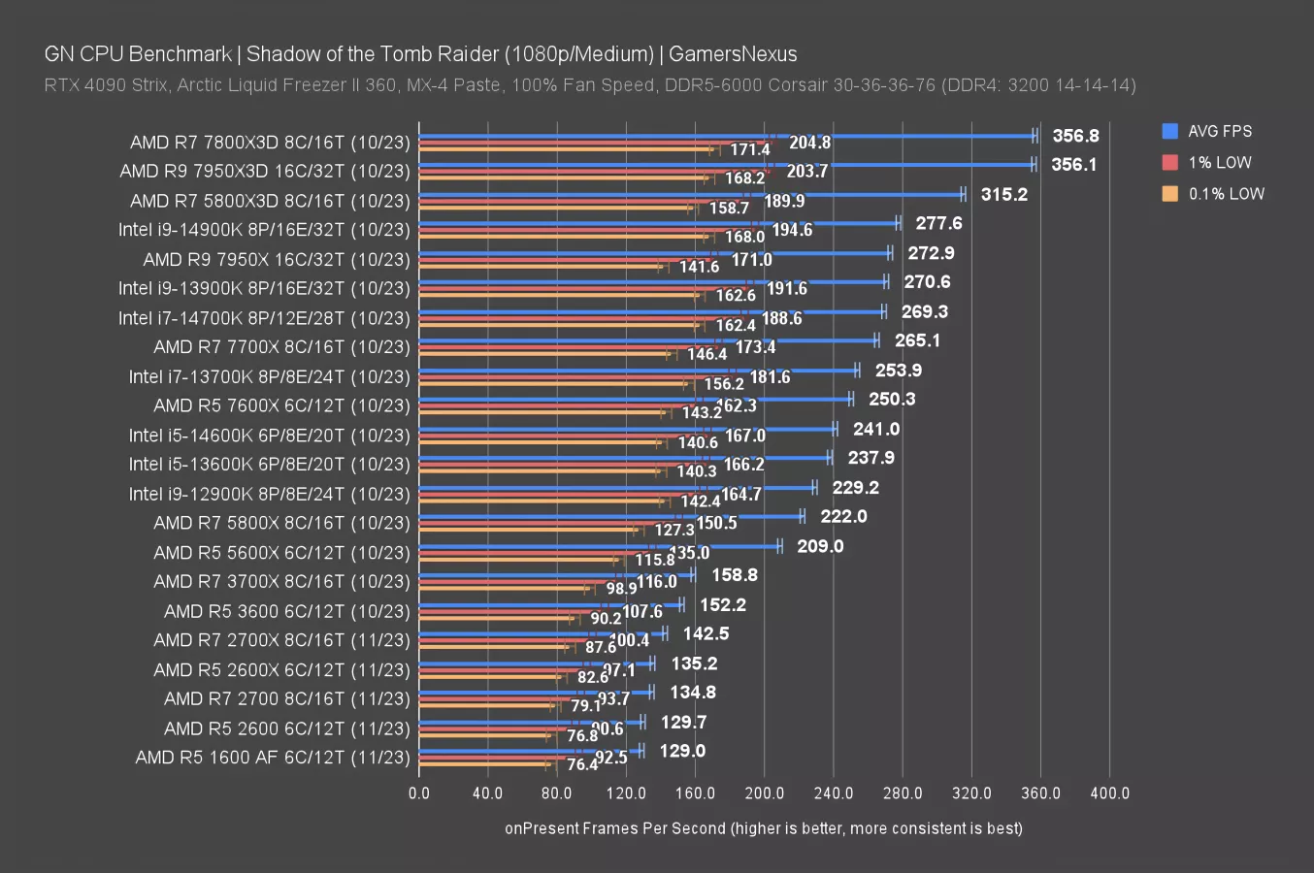Click the orange 0.1% LOW legend swatch
Screen dimensions: 1314x873
click(x=1169, y=193)
